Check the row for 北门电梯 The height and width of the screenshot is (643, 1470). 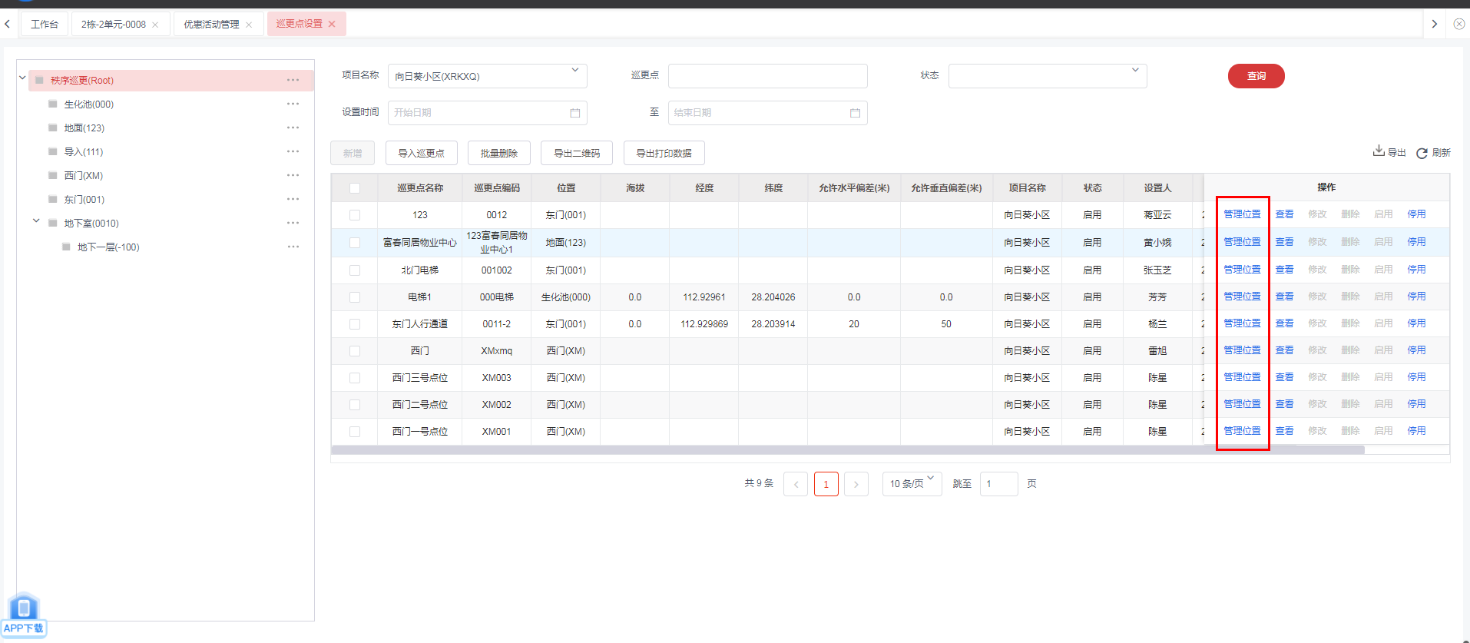[355, 270]
